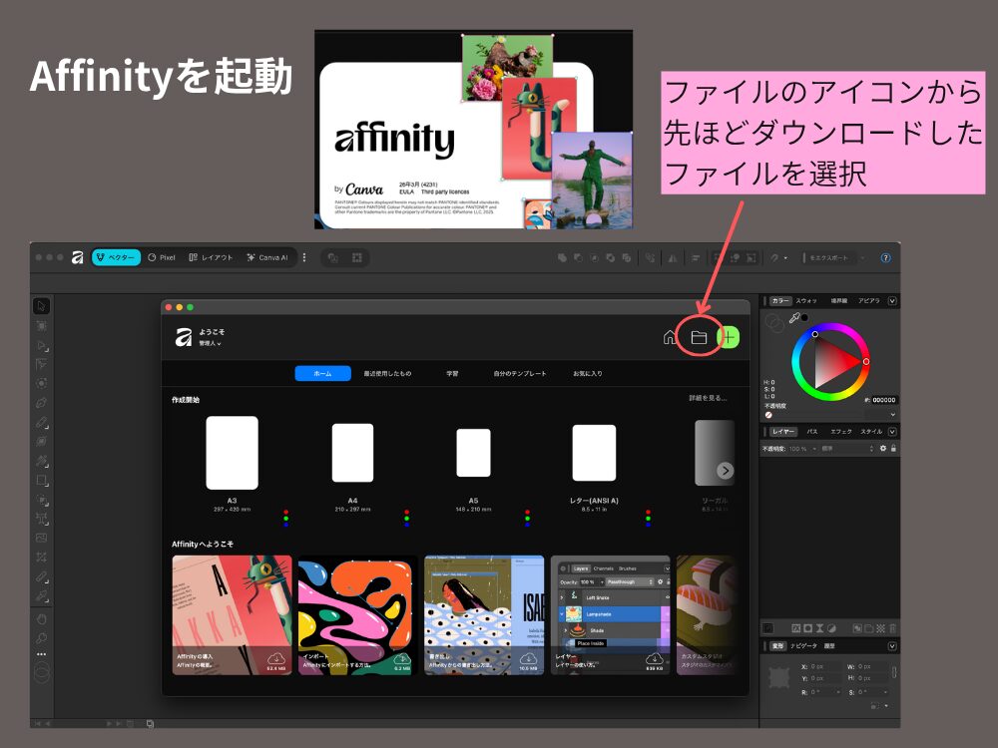Select the place image tool
The image size is (998, 748).
point(41,538)
